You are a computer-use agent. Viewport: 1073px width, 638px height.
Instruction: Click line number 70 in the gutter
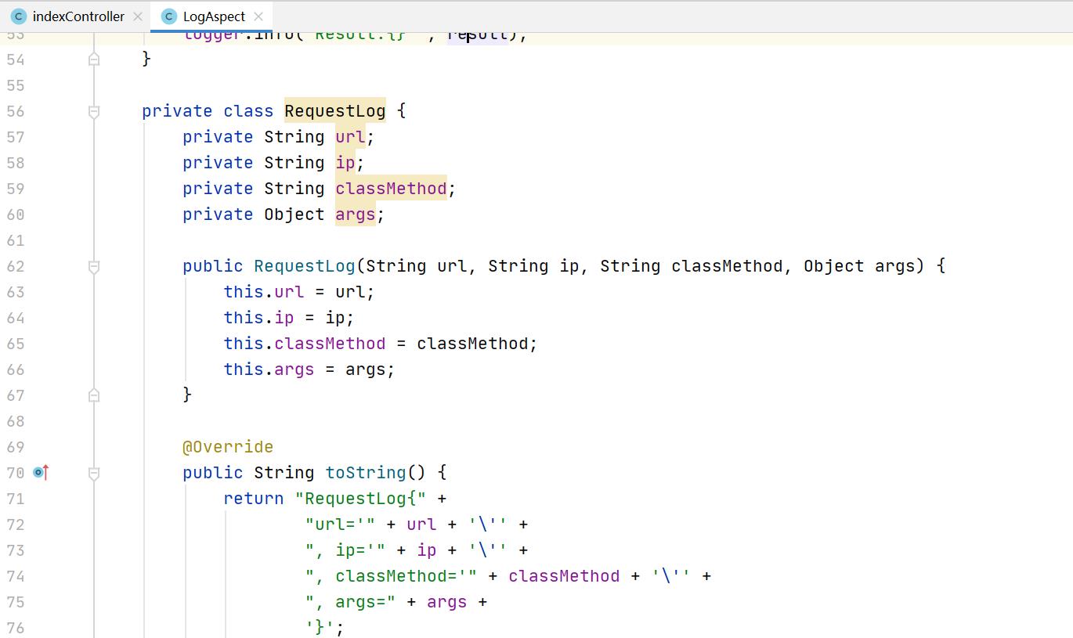16,473
